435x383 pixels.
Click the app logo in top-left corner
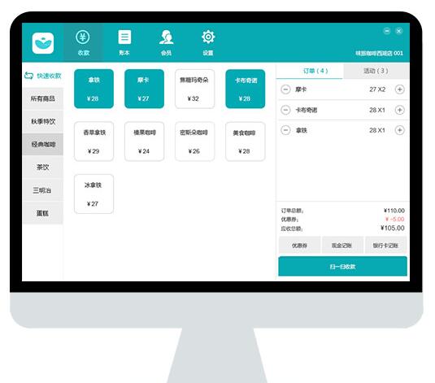coord(43,43)
